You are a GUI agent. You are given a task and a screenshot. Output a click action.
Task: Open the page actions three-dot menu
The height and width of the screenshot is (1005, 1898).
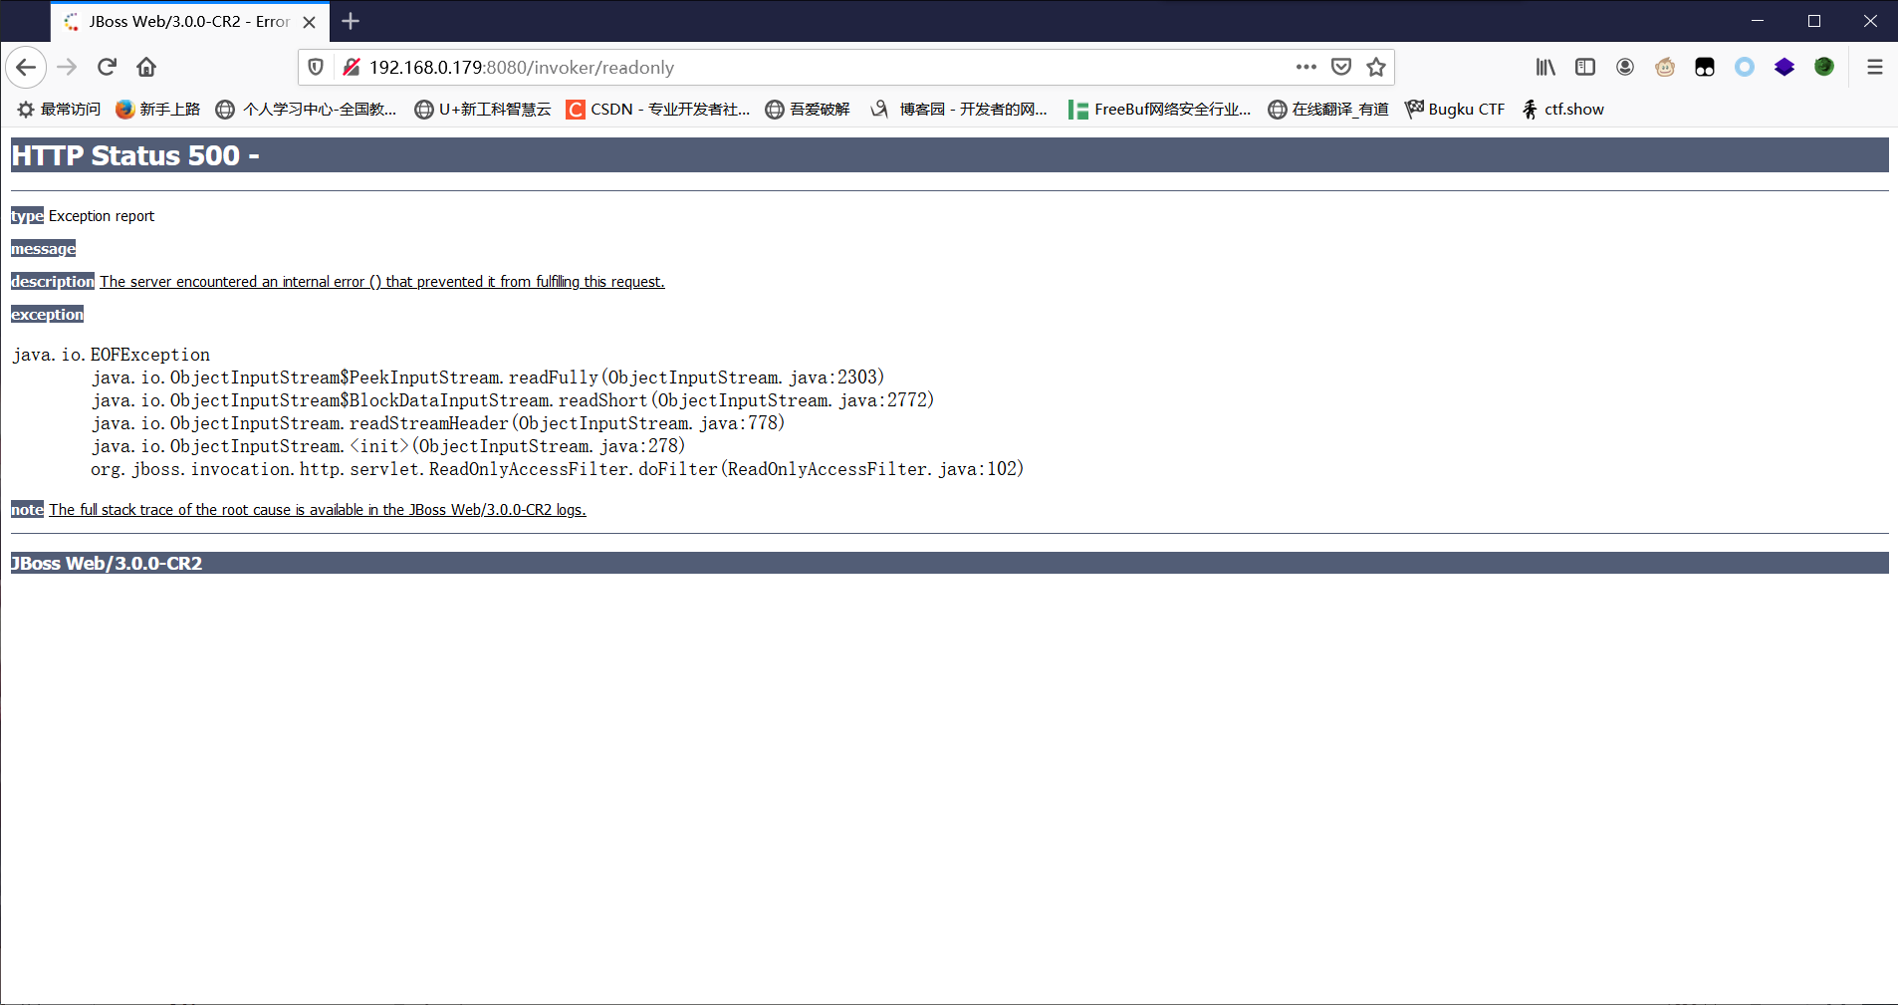pos(1306,67)
